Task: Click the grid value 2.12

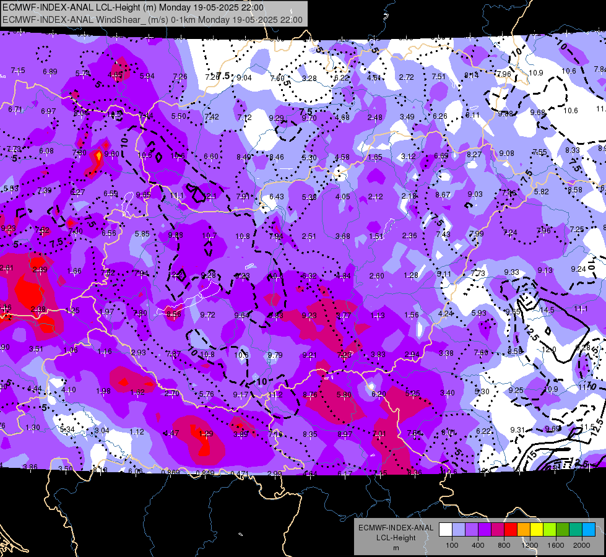Action: (x=375, y=197)
